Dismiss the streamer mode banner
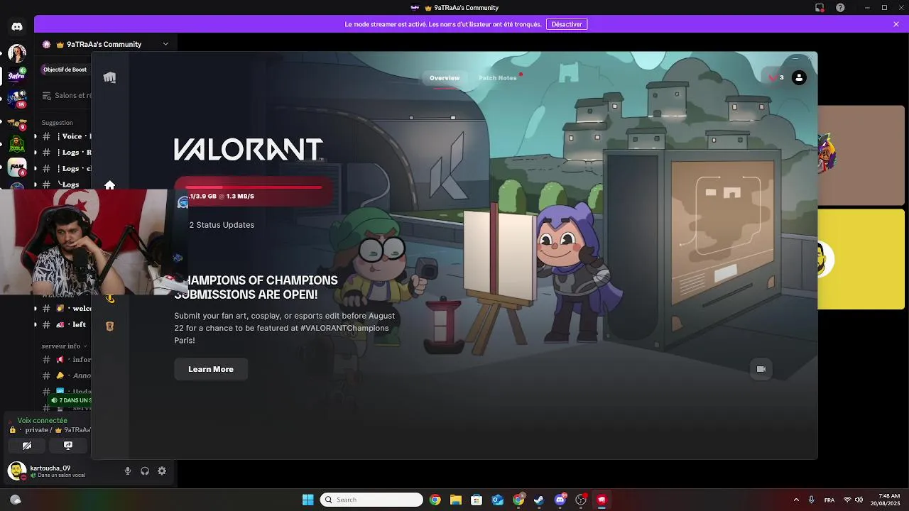 (896, 24)
